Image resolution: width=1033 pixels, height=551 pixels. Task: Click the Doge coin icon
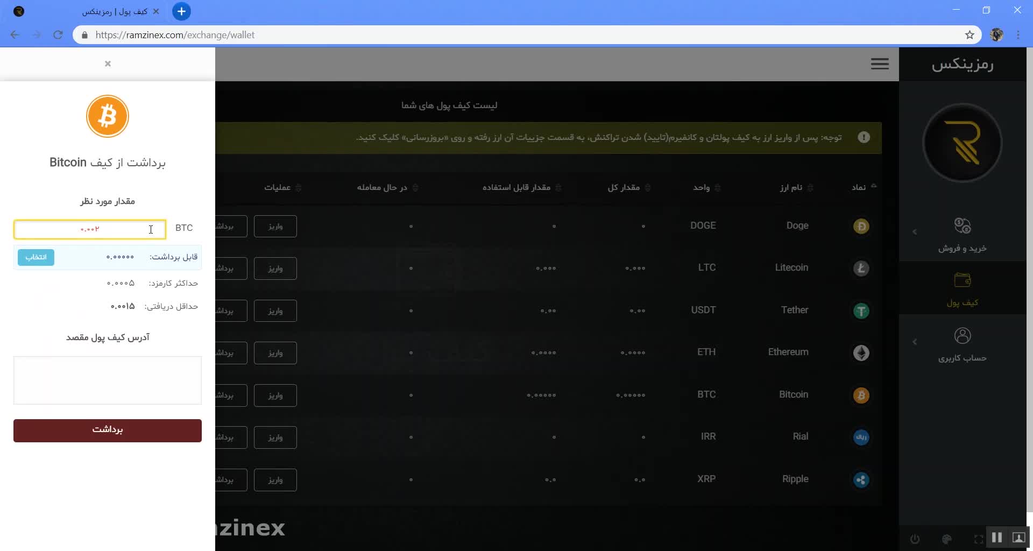(x=861, y=227)
